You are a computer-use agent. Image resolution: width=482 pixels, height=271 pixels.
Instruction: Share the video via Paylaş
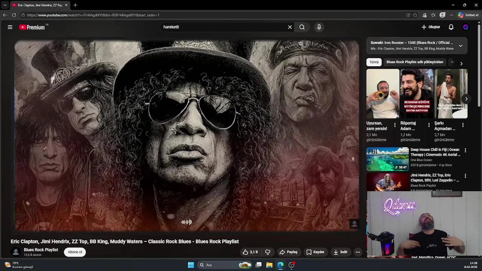[x=288, y=252]
